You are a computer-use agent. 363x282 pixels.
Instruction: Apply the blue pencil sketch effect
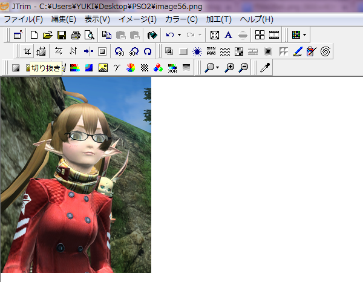click(x=298, y=51)
